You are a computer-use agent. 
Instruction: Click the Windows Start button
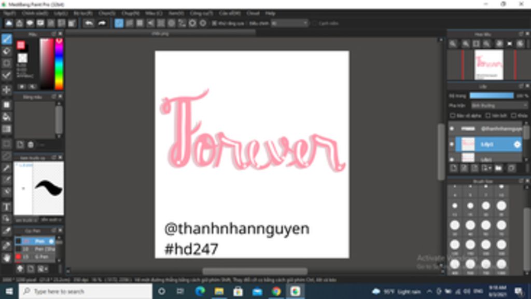pos(9,291)
